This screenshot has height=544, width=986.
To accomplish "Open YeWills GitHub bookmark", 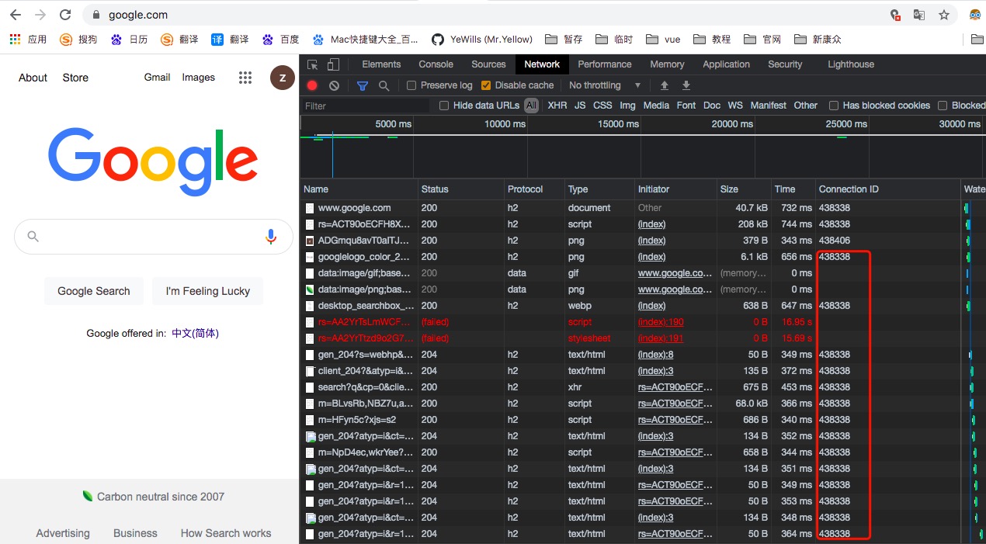I will 482,39.
